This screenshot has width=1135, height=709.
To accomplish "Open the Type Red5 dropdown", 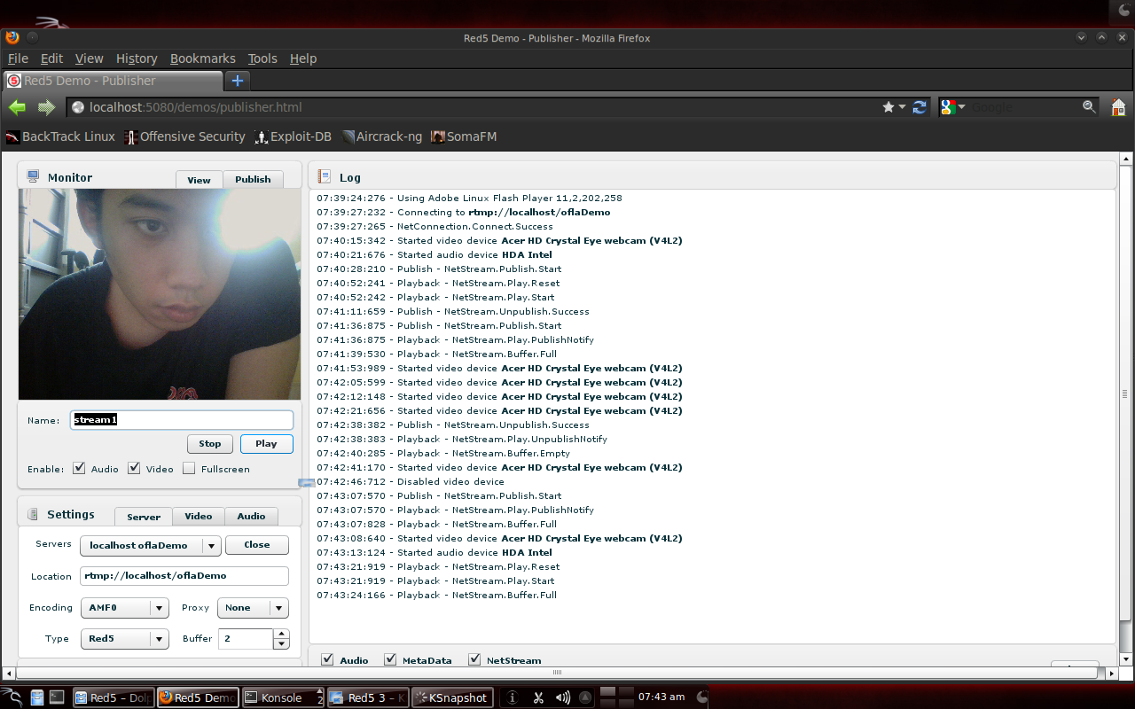I will pos(124,638).
